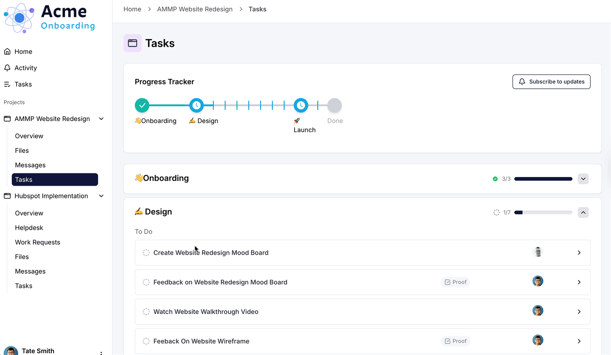The height and width of the screenshot is (355, 611).
Task: Open the user menu three-dot icon
Action: 101,352
